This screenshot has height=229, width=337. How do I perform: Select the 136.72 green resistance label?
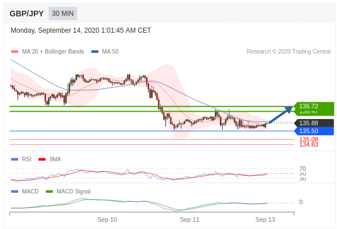[x=313, y=106]
